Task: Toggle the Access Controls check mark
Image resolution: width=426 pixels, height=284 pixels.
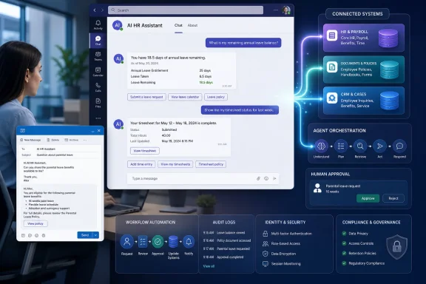Action: tap(344, 243)
